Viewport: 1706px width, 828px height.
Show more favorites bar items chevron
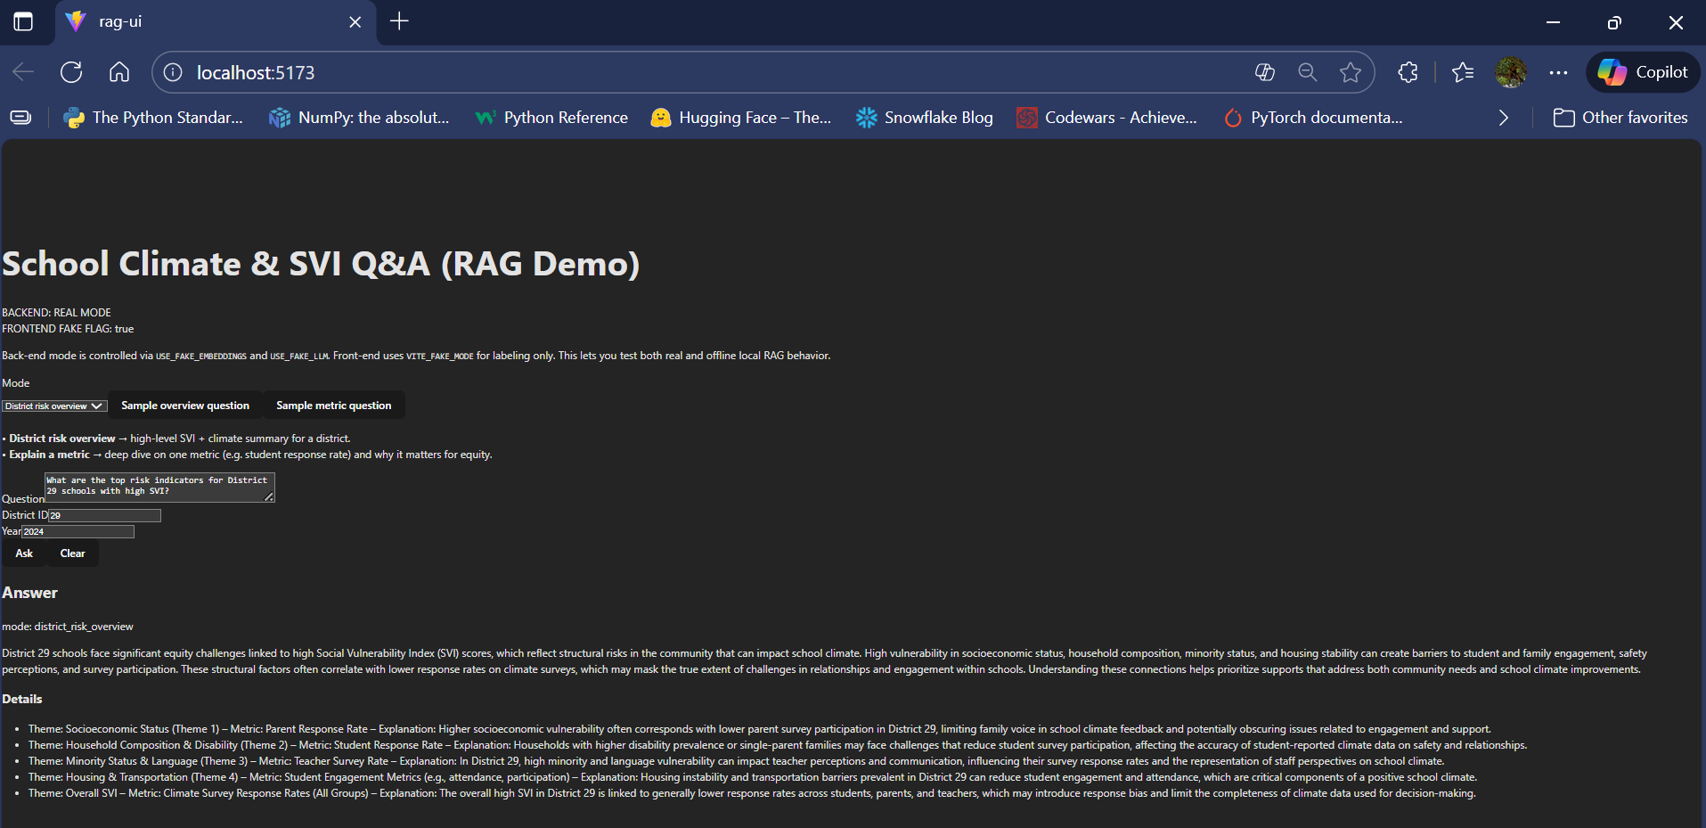click(1504, 118)
